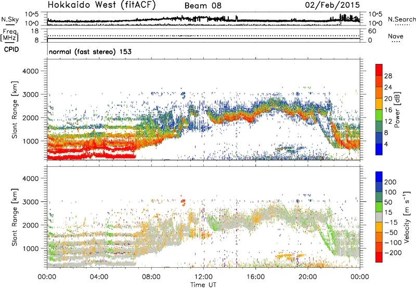The width and height of the screenshot is (416, 288).
Task: Click the 'Nave' legend label
Action: coord(395,36)
